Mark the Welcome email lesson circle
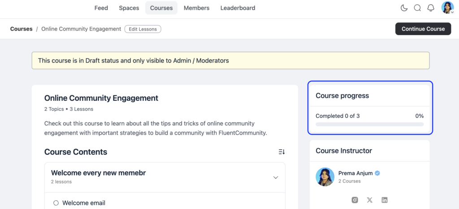 (56, 203)
